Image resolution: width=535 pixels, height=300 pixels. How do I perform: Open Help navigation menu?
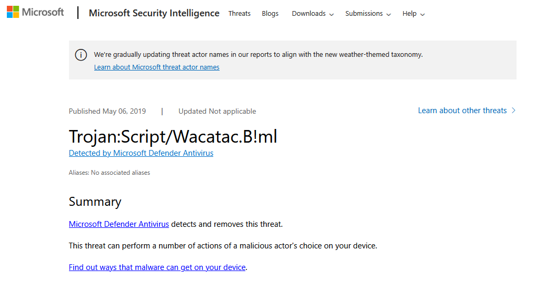point(413,13)
